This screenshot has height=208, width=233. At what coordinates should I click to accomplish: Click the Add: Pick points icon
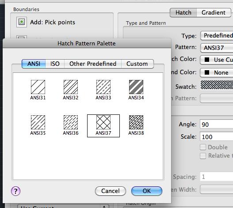click(22, 22)
